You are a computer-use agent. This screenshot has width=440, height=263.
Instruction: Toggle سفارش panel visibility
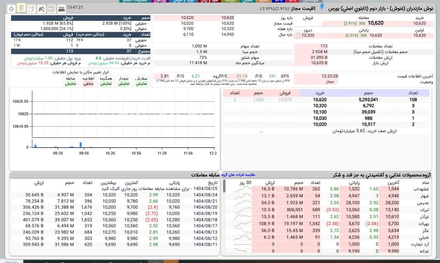[141, 81]
